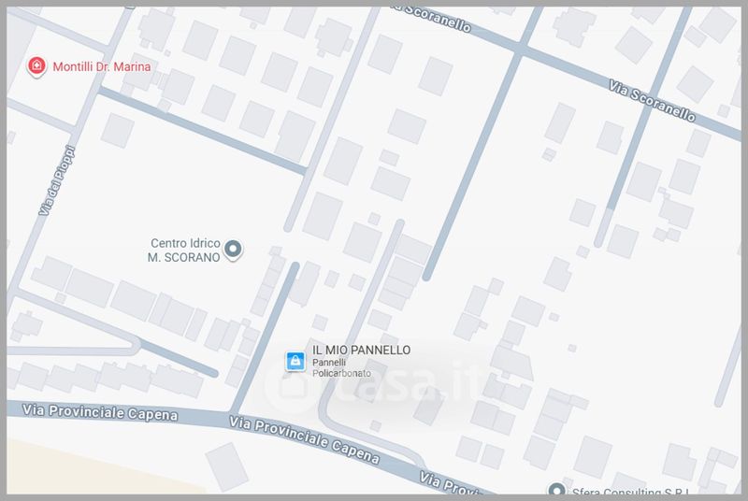Click the isolated building south of Via Provinciale Capena
The image size is (748, 501).
coord(226,466)
